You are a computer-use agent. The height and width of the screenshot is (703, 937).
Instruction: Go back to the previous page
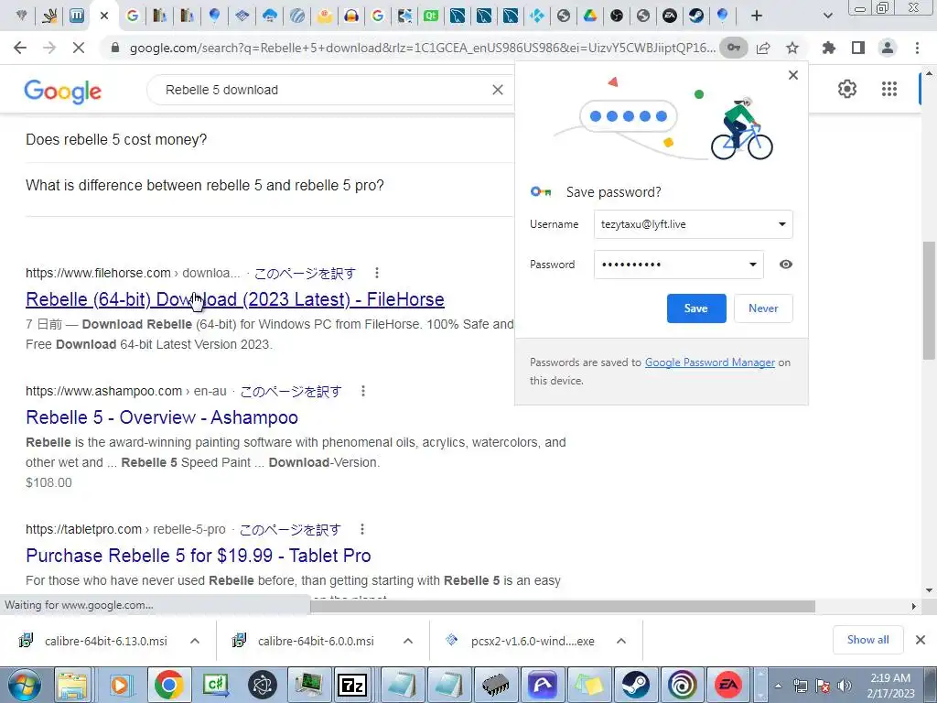pos(20,48)
